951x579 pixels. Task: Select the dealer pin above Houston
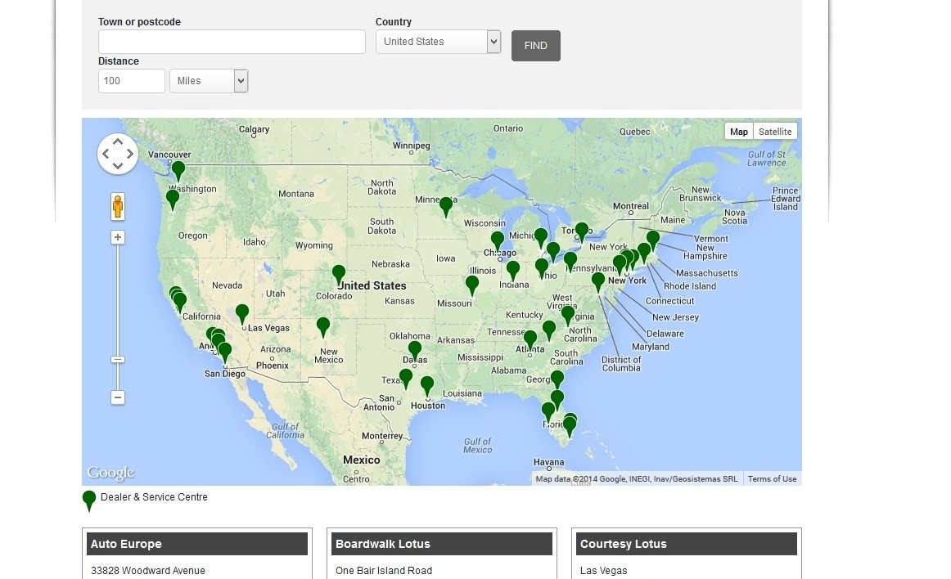coord(427,387)
